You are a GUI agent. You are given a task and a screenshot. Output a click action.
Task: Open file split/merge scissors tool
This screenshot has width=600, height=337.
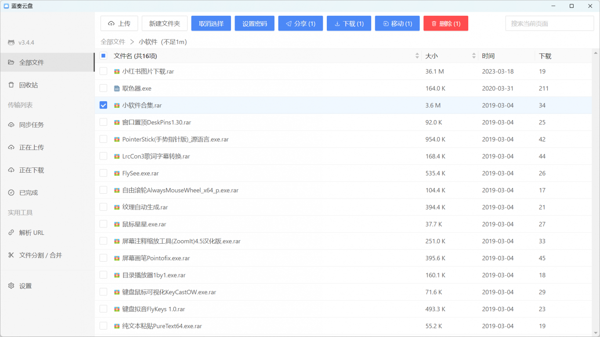11,255
